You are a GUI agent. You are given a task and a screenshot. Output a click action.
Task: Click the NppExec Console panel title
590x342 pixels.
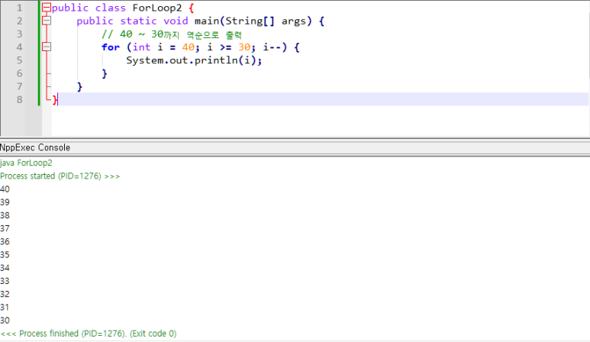click(35, 147)
